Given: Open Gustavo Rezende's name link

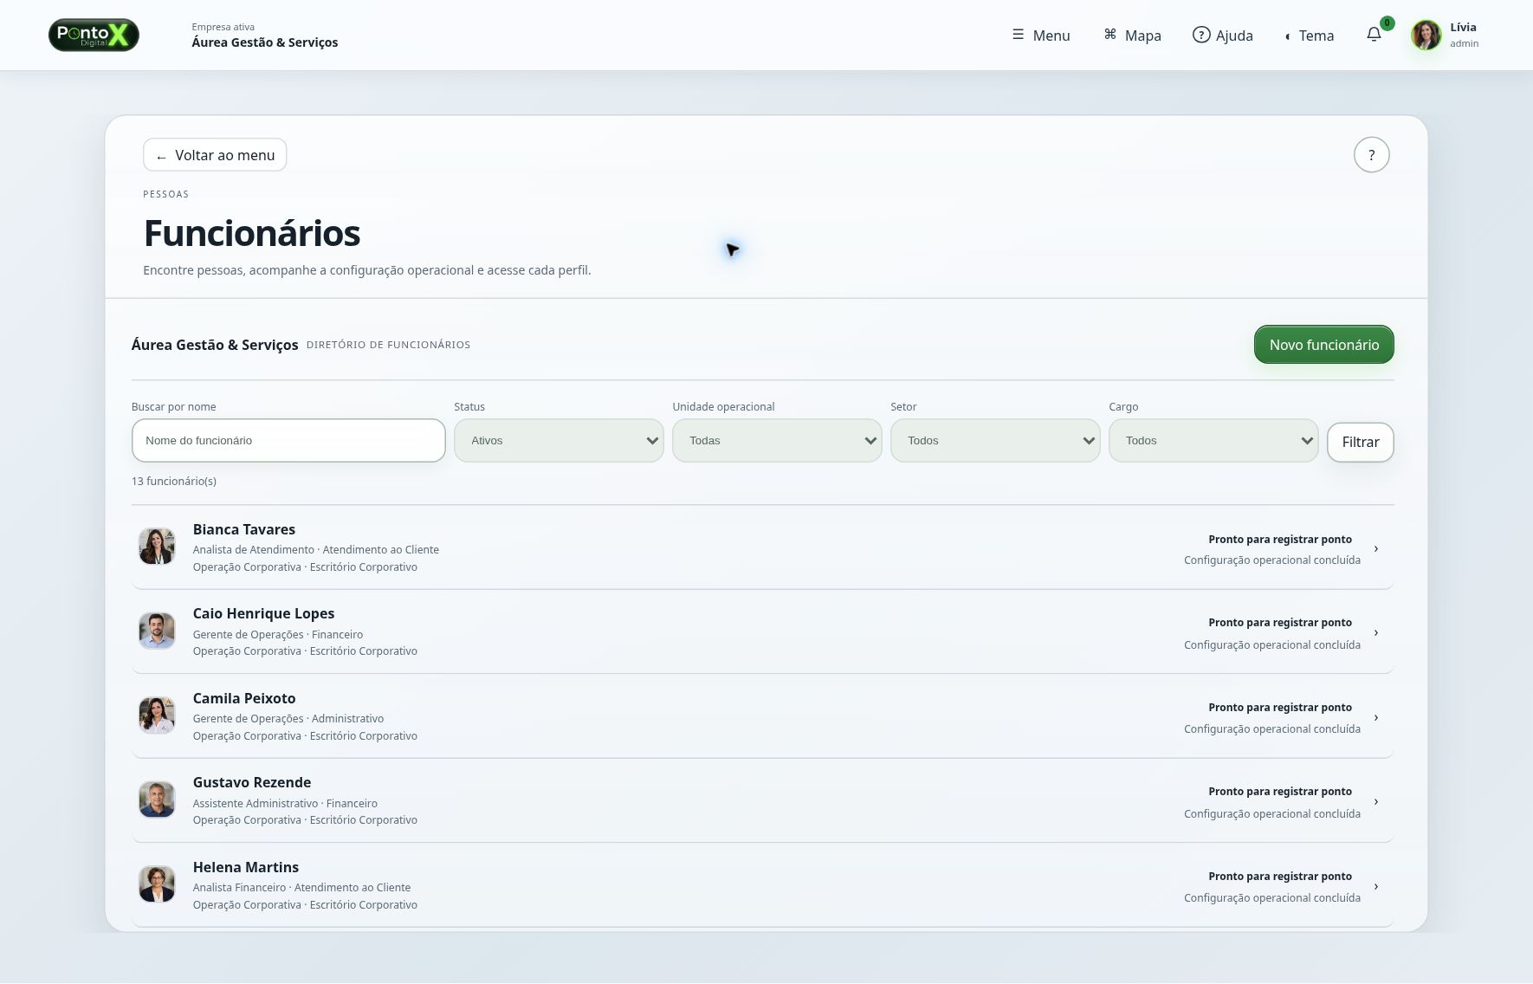Looking at the screenshot, I should click(x=252, y=782).
